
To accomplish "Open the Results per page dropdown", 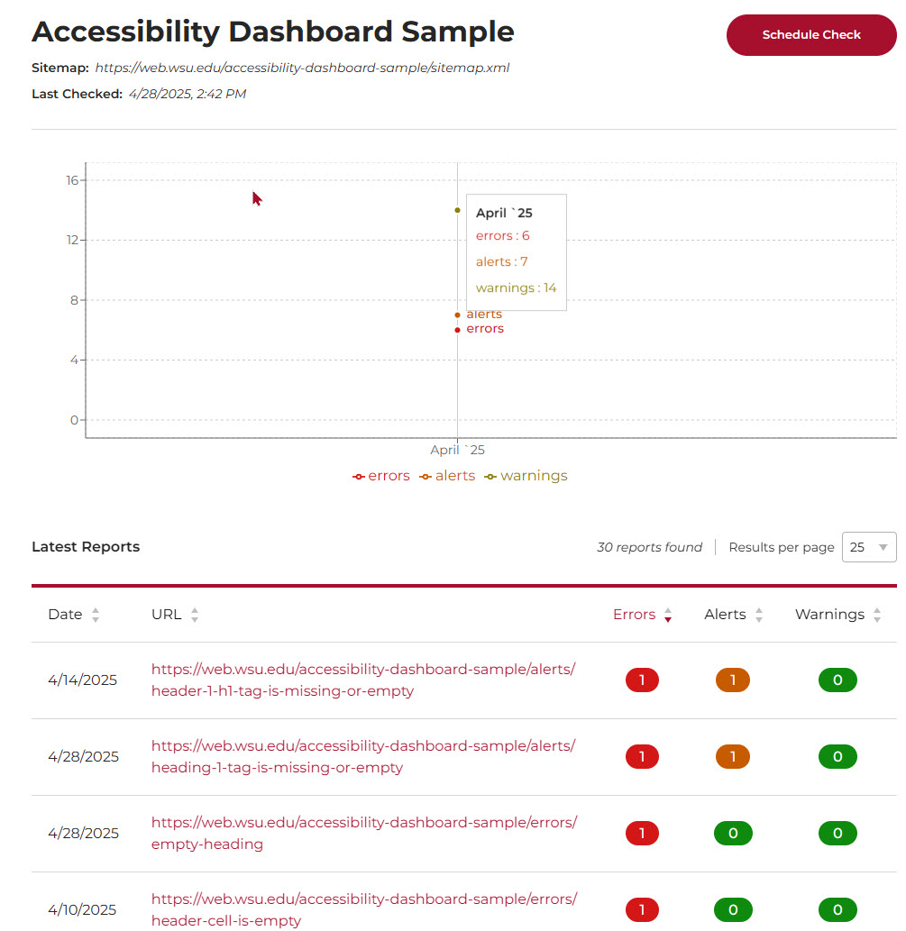I will [868, 547].
